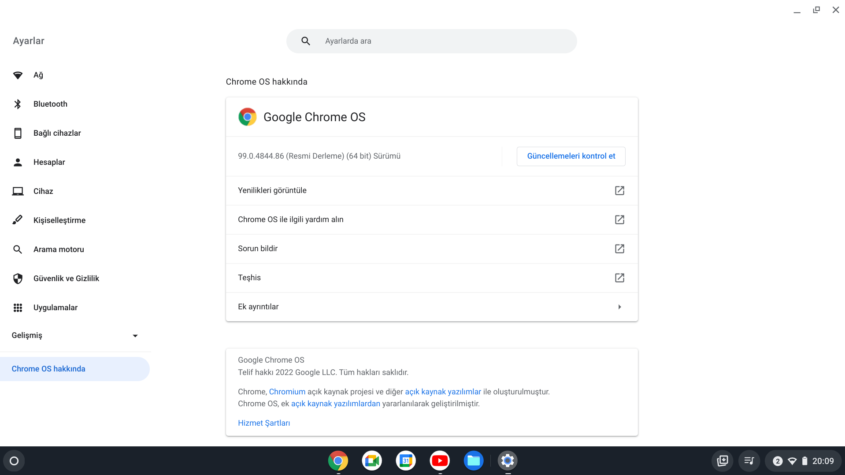Image resolution: width=845 pixels, height=475 pixels.
Task: Click the Google Chrome OS logo
Action: point(248,117)
